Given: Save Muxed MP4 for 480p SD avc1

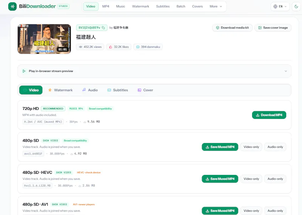Looking at the screenshot, I should [220, 147].
